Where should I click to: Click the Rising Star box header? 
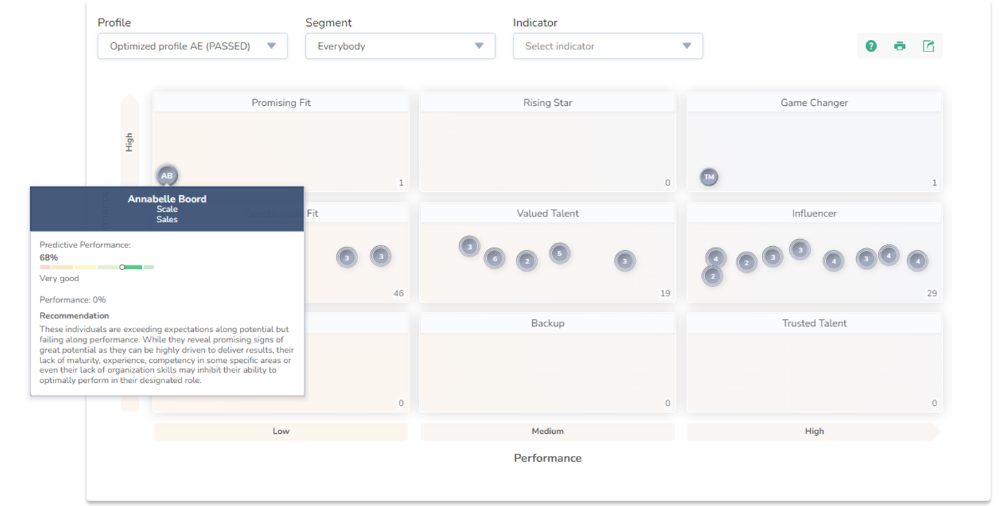(547, 102)
